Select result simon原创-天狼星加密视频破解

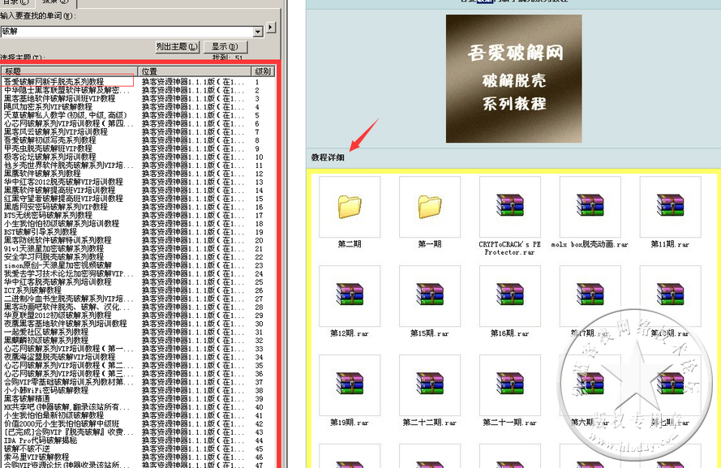pyautogui.click(x=58, y=265)
